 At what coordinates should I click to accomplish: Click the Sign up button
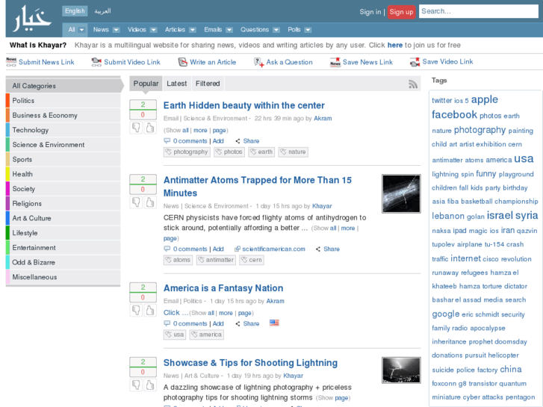[401, 12]
